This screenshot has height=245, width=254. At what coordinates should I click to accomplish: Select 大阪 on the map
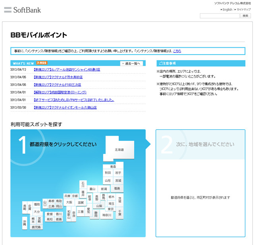point(69,202)
